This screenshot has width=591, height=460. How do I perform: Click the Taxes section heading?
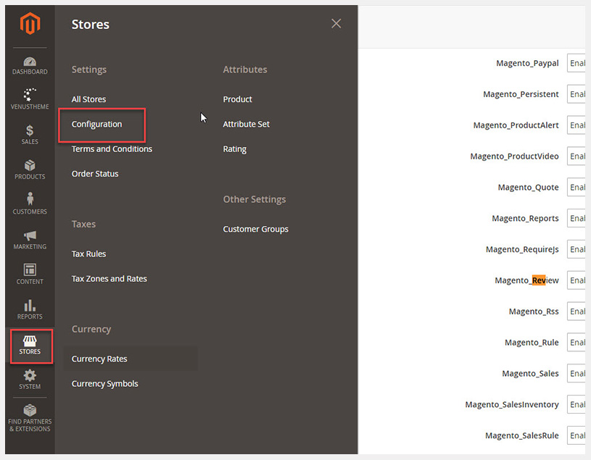point(83,224)
